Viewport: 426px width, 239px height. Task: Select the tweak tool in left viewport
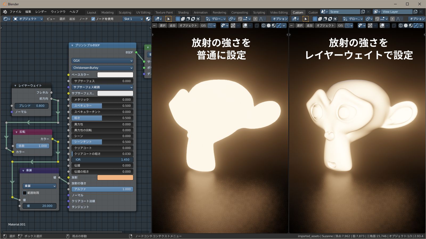coord(169,19)
